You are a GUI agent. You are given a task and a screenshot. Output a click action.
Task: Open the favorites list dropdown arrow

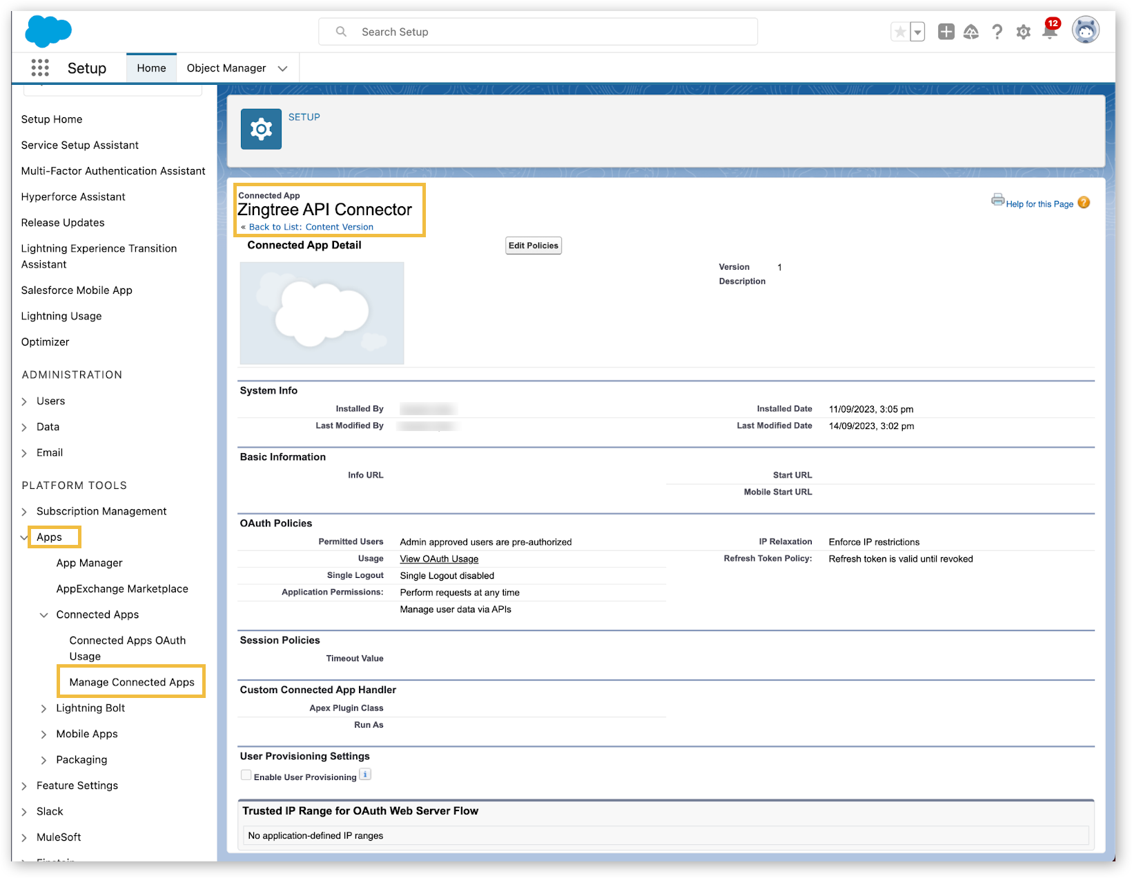(x=917, y=32)
